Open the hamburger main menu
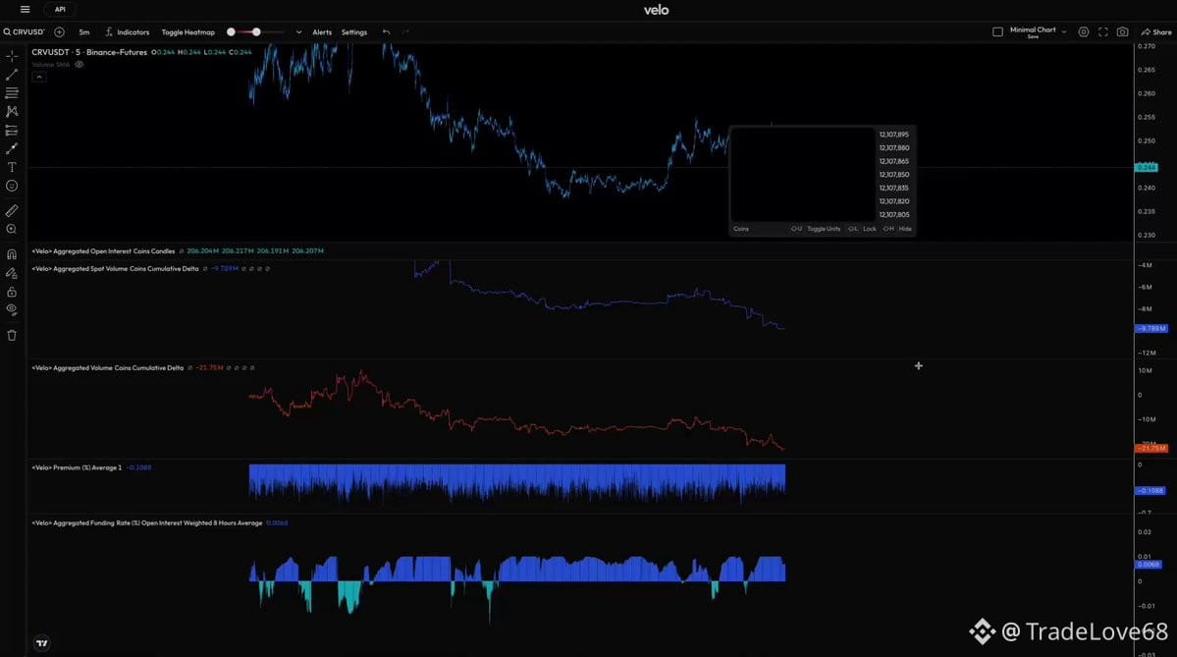This screenshot has width=1177, height=657. 25,10
